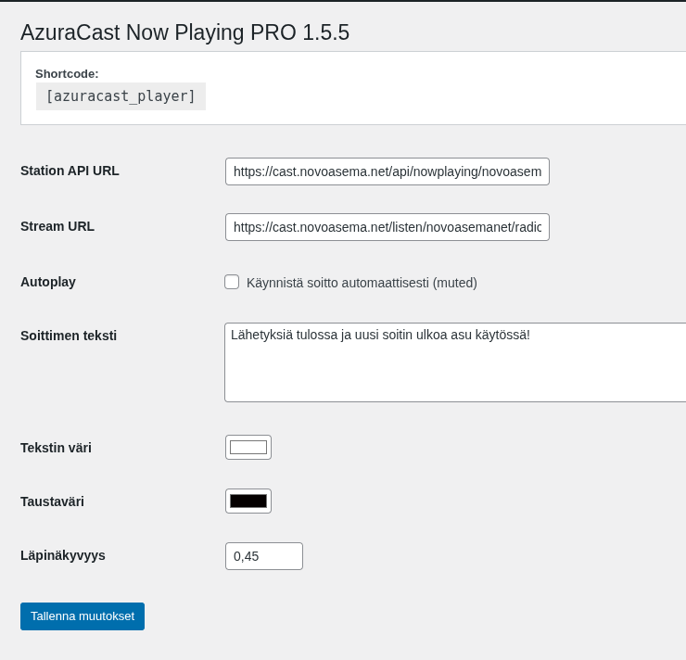686x660 pixels.
Task: Click the white Shortcode panel's empty area
Action: pyautogui.click(x=445, y=93)
